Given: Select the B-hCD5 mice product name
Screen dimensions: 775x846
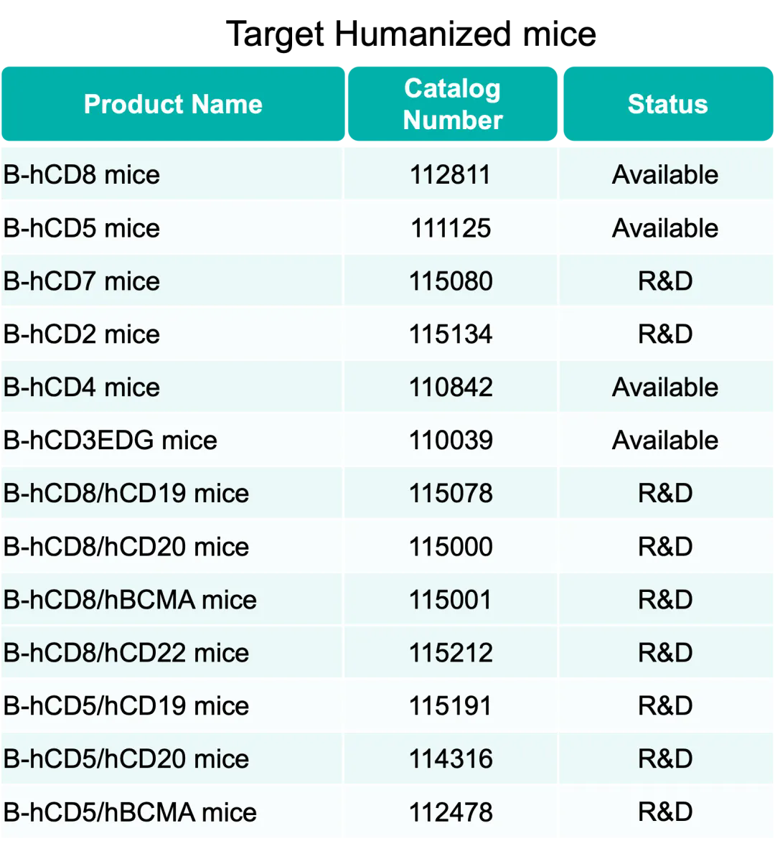Looking at the screenshot, I should (x=82, y=228).
